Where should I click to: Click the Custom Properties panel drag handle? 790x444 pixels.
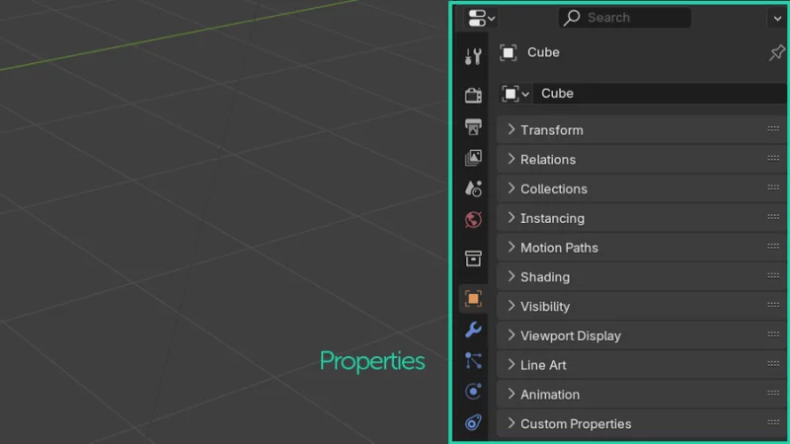773,422
